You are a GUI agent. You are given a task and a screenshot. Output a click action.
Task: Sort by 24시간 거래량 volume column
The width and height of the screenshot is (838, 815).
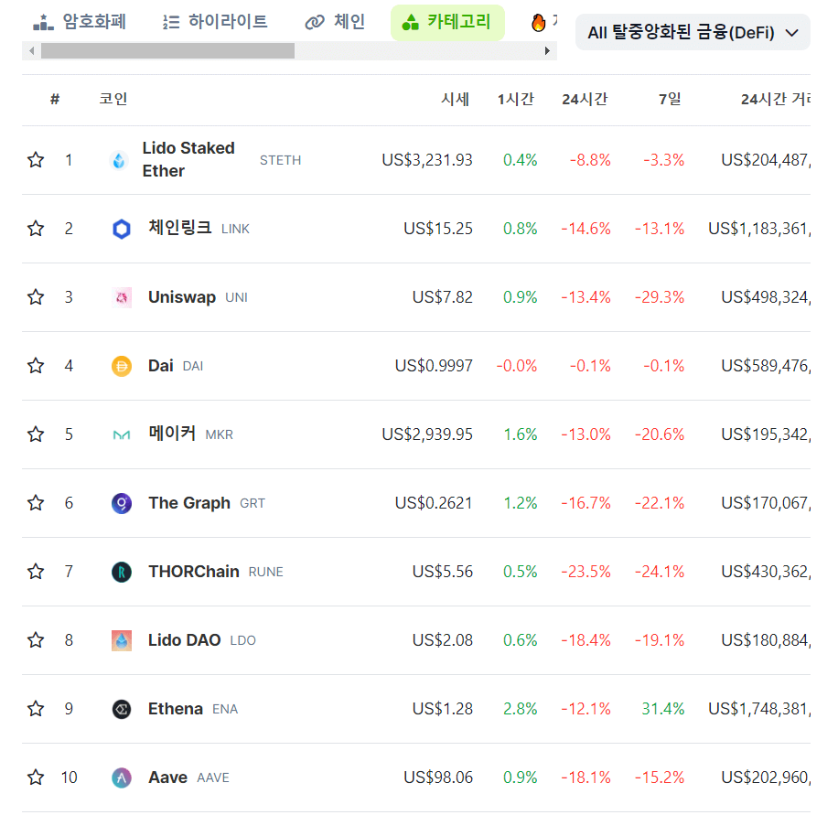pyautogui.click(x=775, y=99)
